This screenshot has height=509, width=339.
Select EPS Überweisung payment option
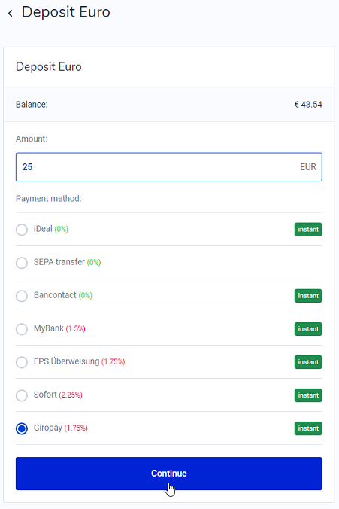(x=22, y=362)
